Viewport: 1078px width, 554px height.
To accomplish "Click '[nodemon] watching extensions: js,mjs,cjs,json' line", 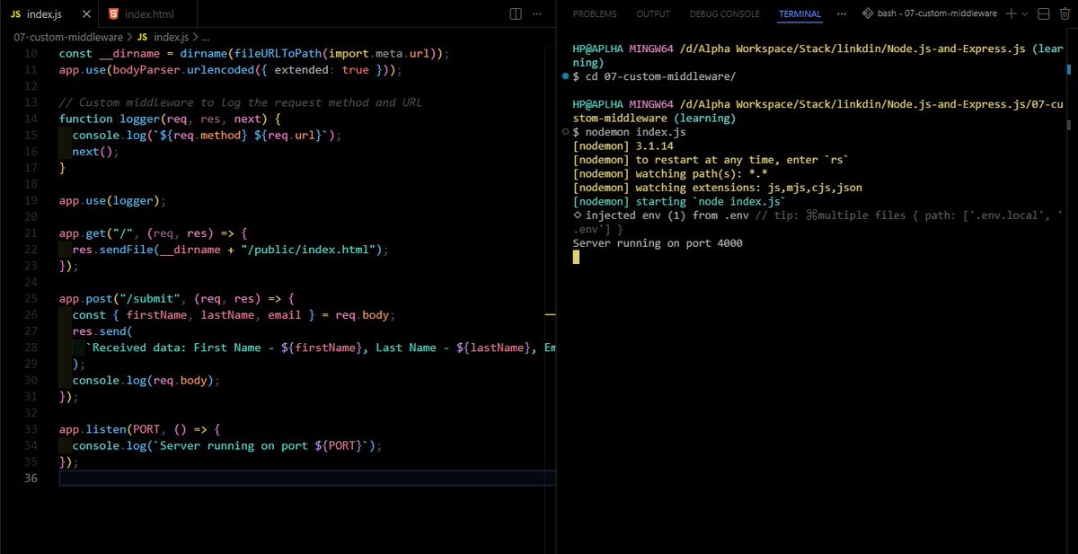I will point(717,188).
